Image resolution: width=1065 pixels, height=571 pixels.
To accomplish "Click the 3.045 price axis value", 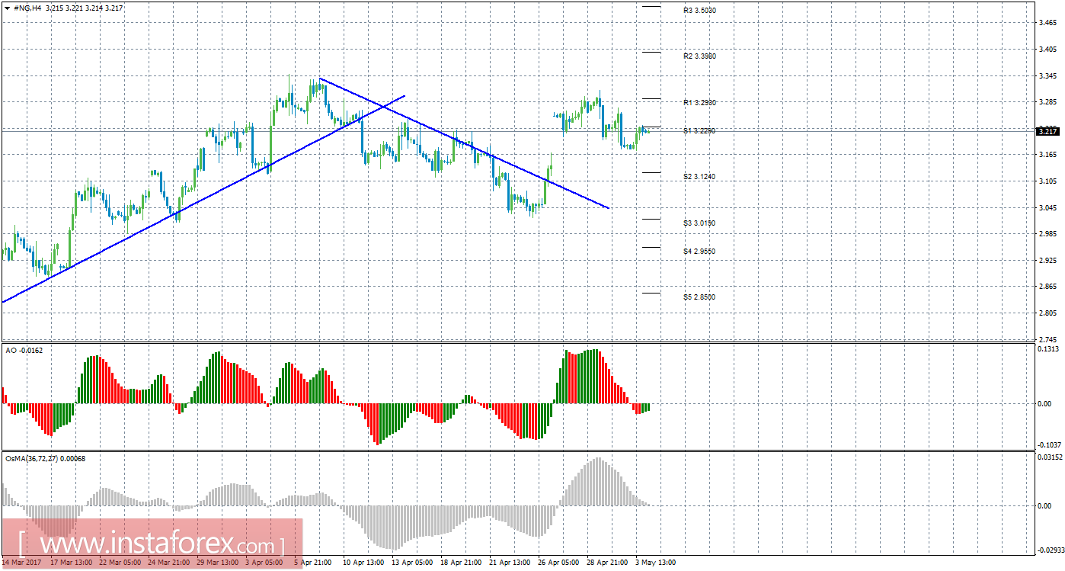I will tap(1049, 208).
